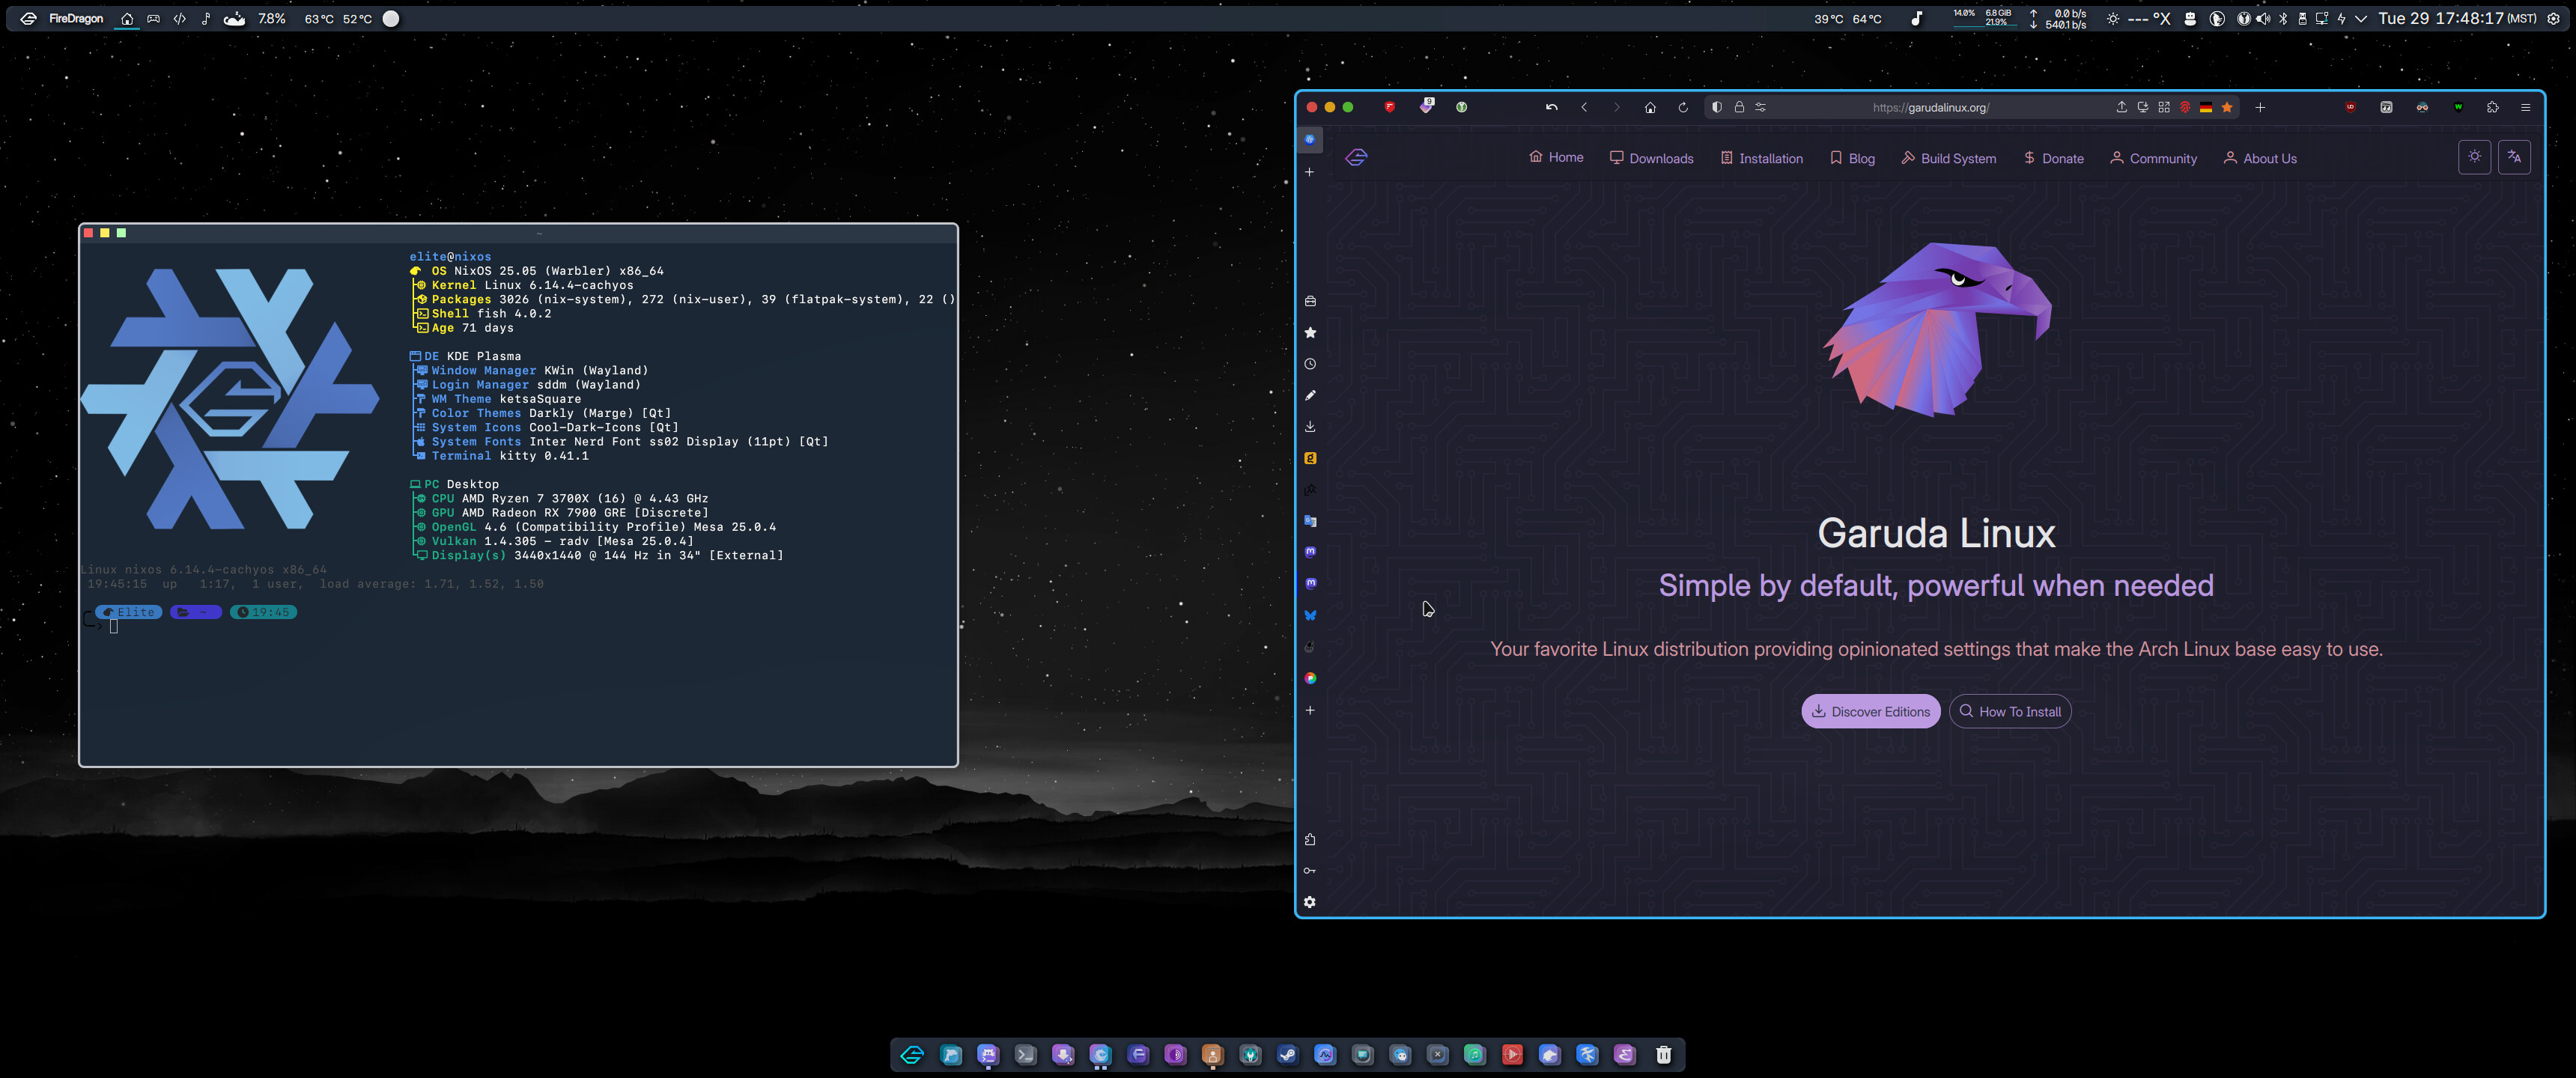
Task: Click the bookmark star in address bar
Action: click(2227, 107)
